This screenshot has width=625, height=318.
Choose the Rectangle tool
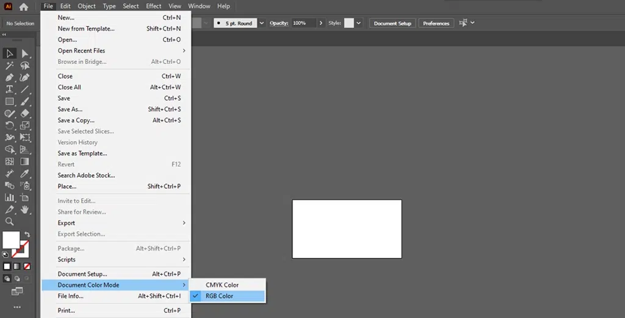[10, 102]
